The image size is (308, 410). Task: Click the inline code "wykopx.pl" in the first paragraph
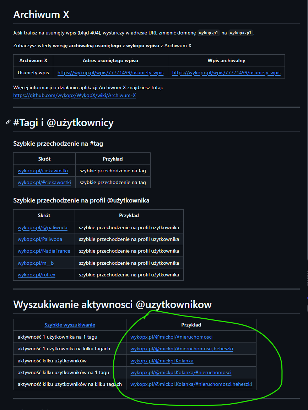click(x=241, y=33)
